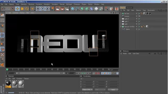
Task: Open the scene/environment objects icon
Action: tap(96, 9)
